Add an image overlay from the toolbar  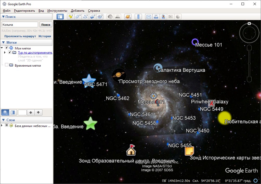point(92,17)
